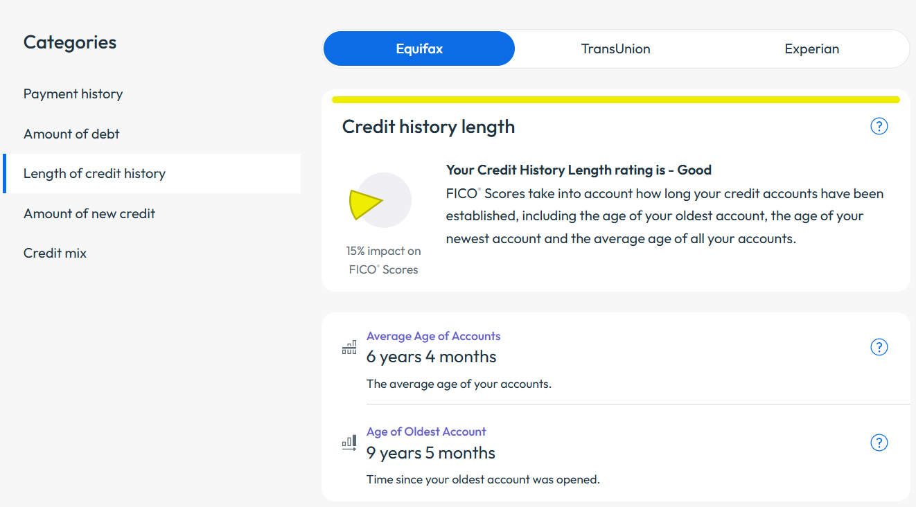
Task: Open the Credit mix category
Action: coord(55,253)
